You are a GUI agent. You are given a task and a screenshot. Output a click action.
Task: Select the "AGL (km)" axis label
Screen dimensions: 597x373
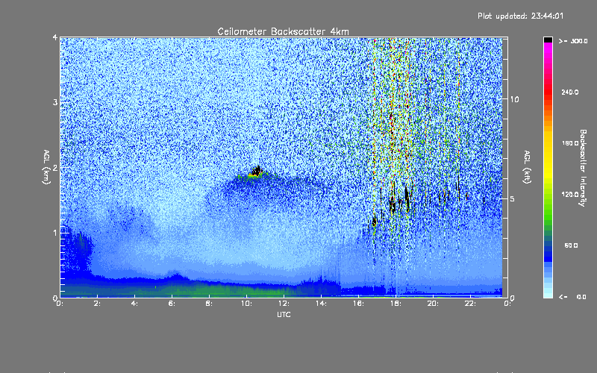pos(46,167)
